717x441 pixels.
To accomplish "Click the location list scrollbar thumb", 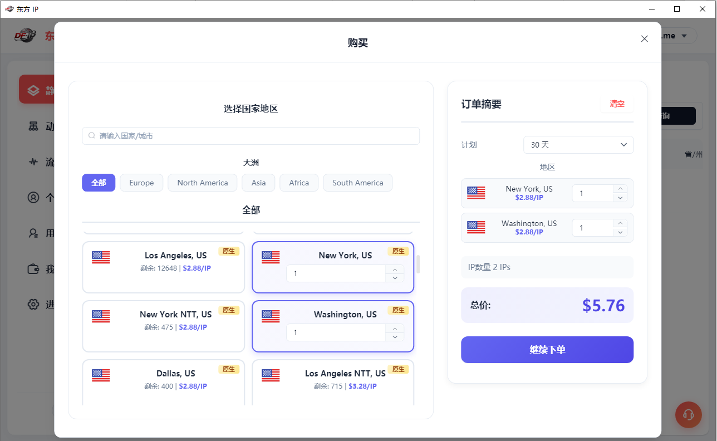I will click(x=418, y=264).
